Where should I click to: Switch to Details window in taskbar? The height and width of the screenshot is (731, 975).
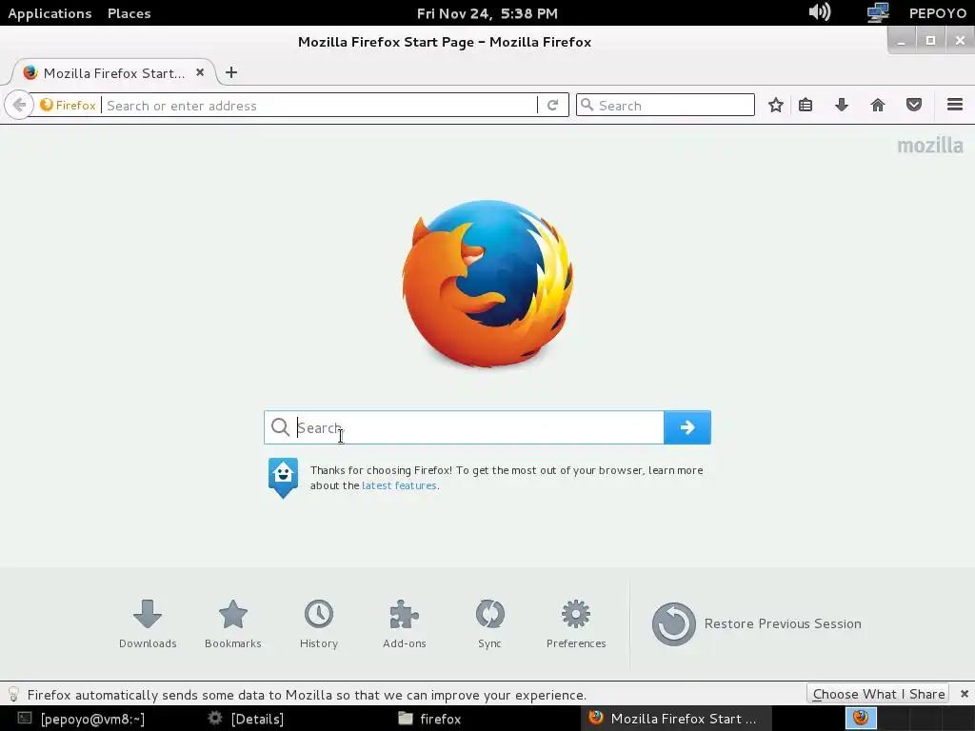[x=246, y=719]
